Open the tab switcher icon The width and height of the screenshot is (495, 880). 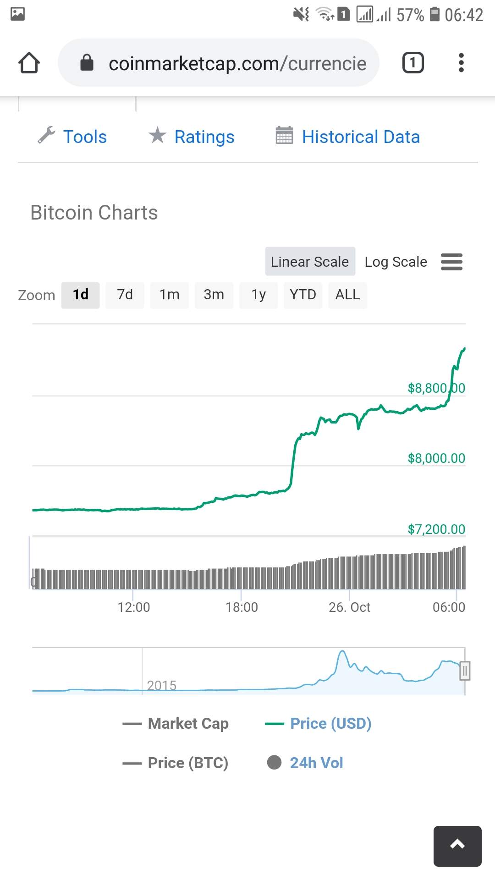(412, 63)
